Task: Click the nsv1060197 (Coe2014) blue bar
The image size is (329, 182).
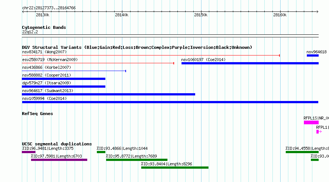Action: [250, 63]
